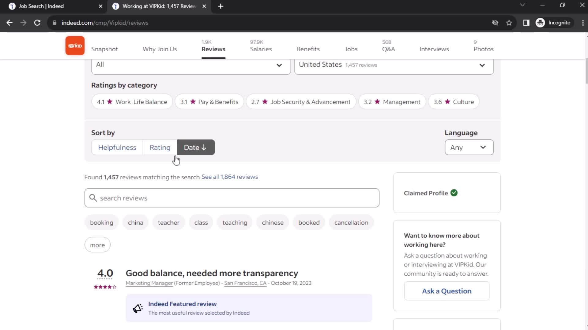
Task: Click the third-party cookies blocked eye icon
Action: (495, 23)
